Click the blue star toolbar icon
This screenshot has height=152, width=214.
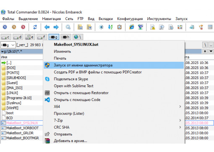pos(101,27)
